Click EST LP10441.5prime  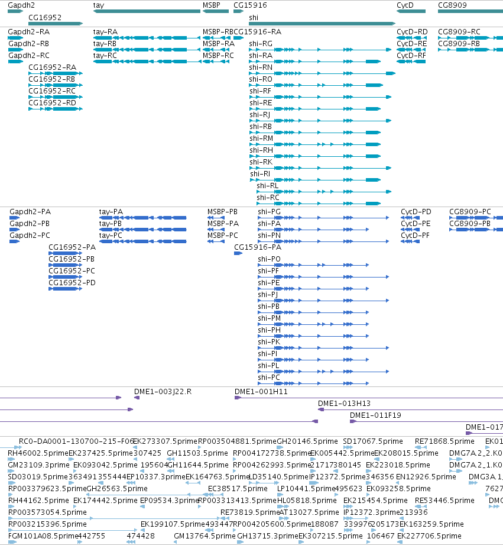click(x=307, y=488)
